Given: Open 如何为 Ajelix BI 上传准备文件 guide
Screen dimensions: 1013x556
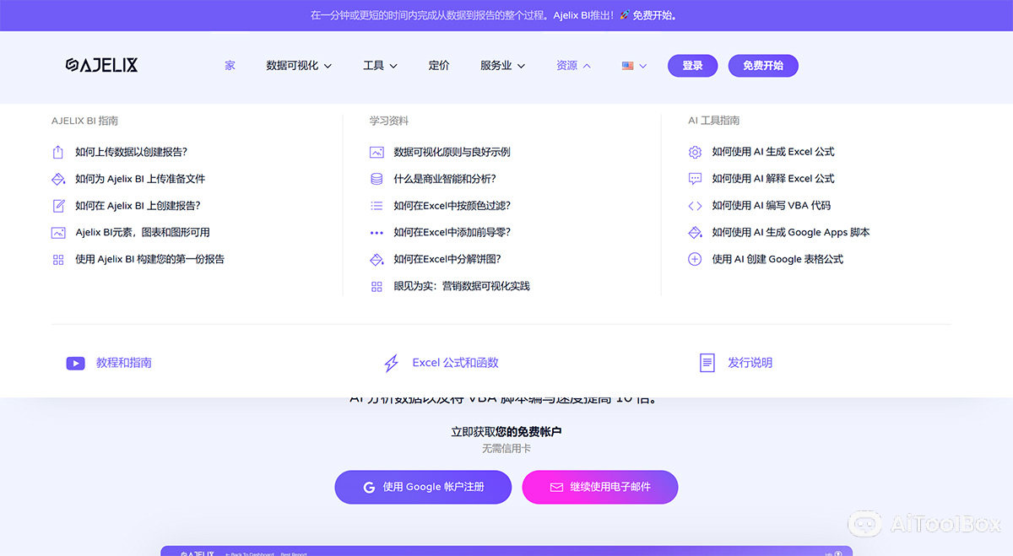Looking at the screenshot, I should [x=140, y=179].
